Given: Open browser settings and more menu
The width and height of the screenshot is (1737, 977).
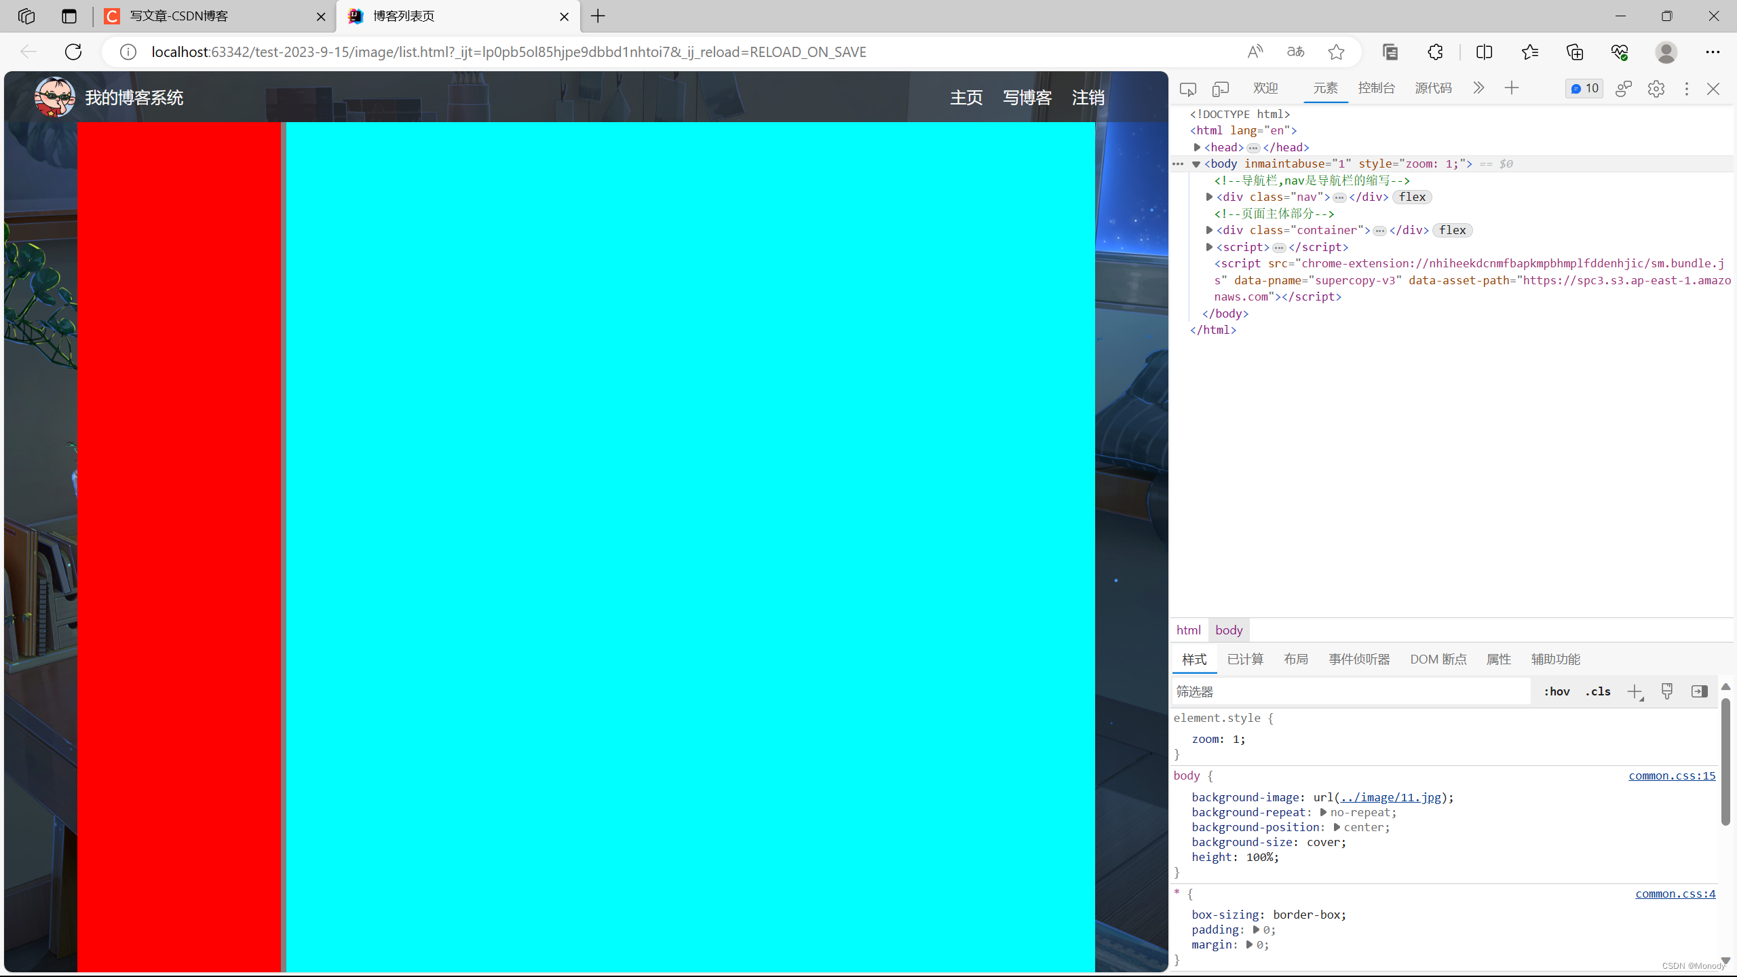Looking at the screenshot, I should pyautogui.click(x=1713, y=52).
